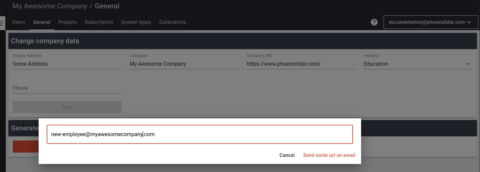The width and height of the screenshot is (480, 172).
Task: Open the documentation@phoenixlidar.com account menu
Action: [431, 22]
